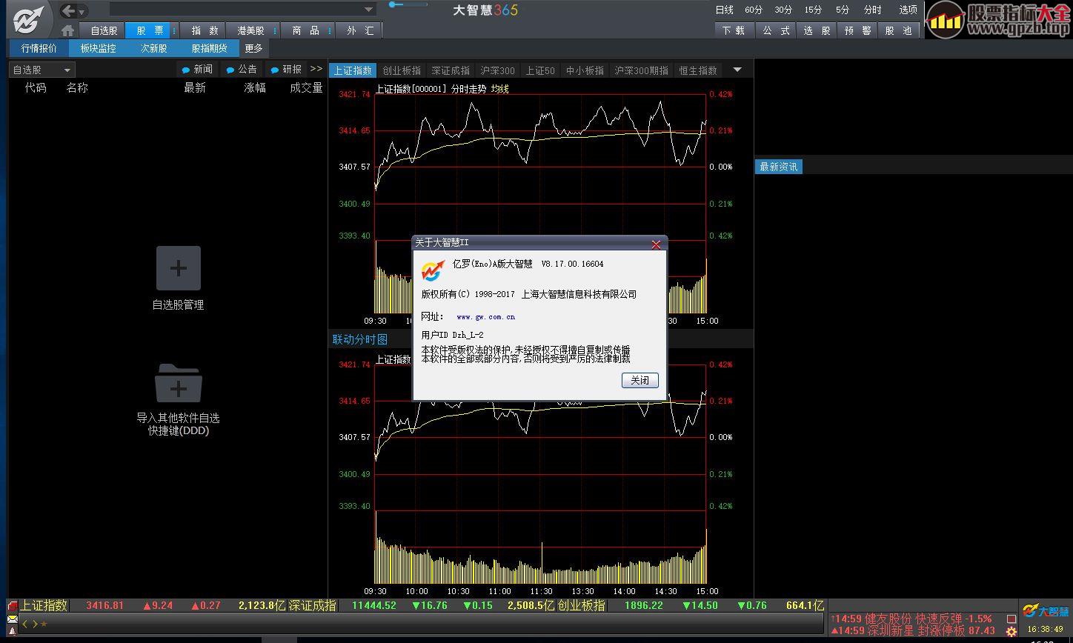Select 5分 chart period
1073x643 pixels.
(843, 10)
